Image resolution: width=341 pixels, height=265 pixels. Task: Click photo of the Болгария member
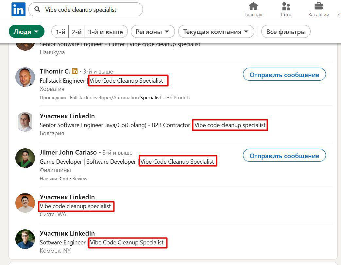(25, 122)
